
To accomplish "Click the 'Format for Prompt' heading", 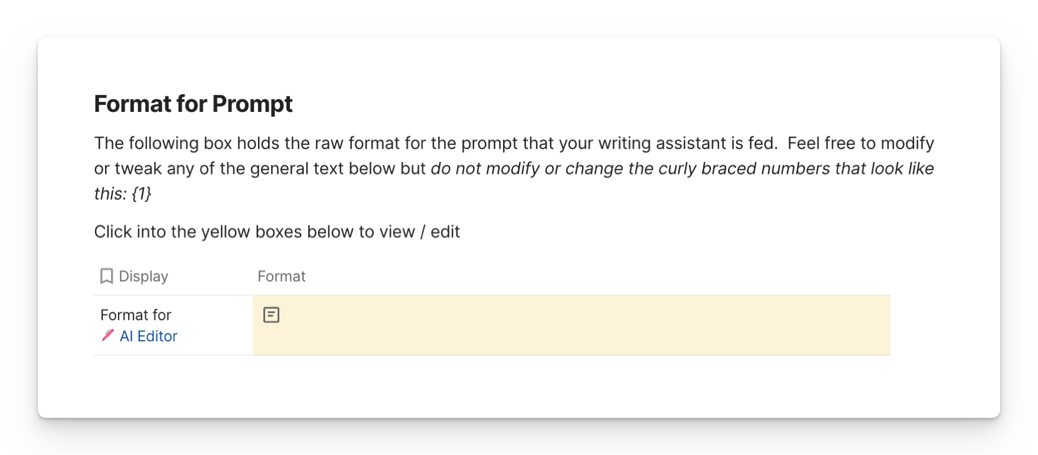I will 193,104.
